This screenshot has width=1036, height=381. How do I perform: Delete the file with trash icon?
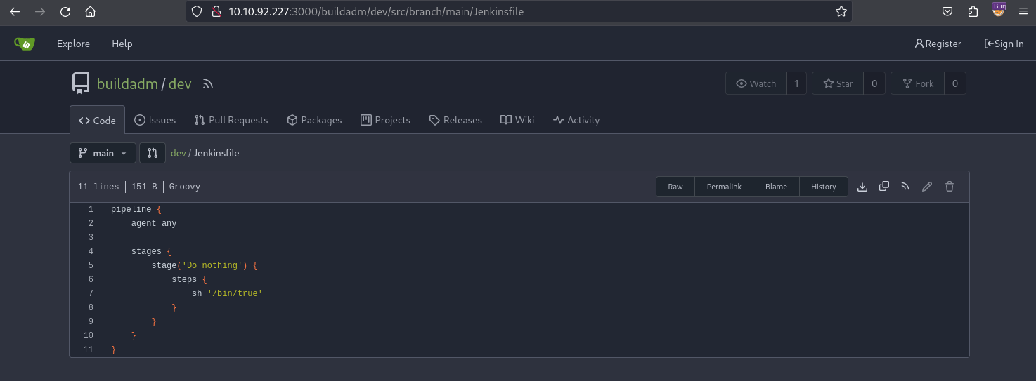coord(950,187)
